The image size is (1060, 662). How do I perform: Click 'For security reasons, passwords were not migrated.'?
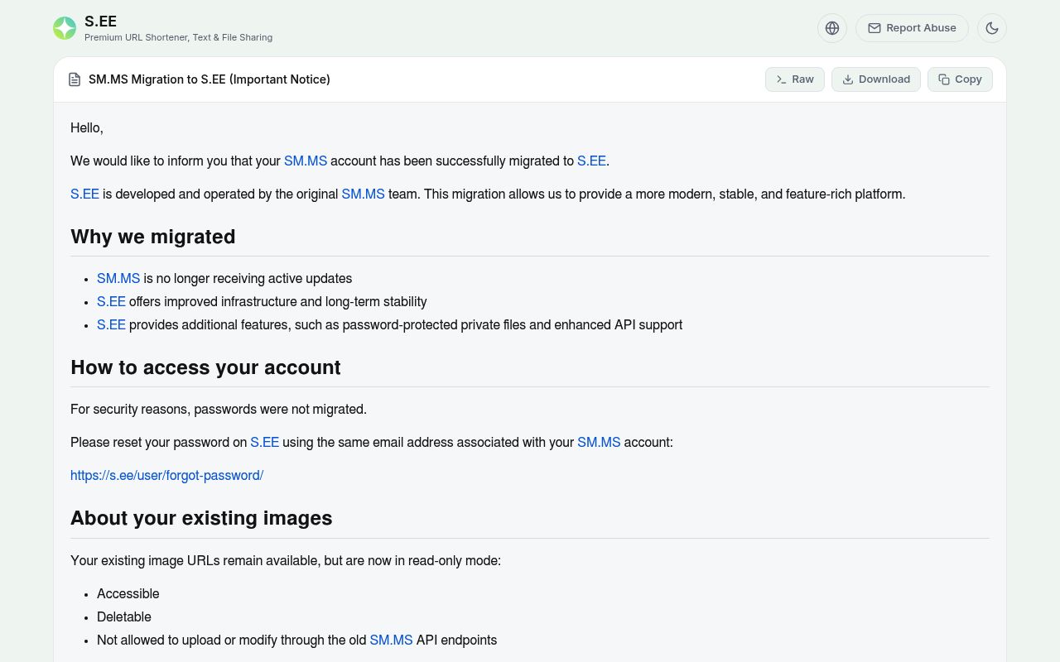[219, 410]
